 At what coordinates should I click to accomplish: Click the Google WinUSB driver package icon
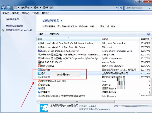(x=39, y=55)
